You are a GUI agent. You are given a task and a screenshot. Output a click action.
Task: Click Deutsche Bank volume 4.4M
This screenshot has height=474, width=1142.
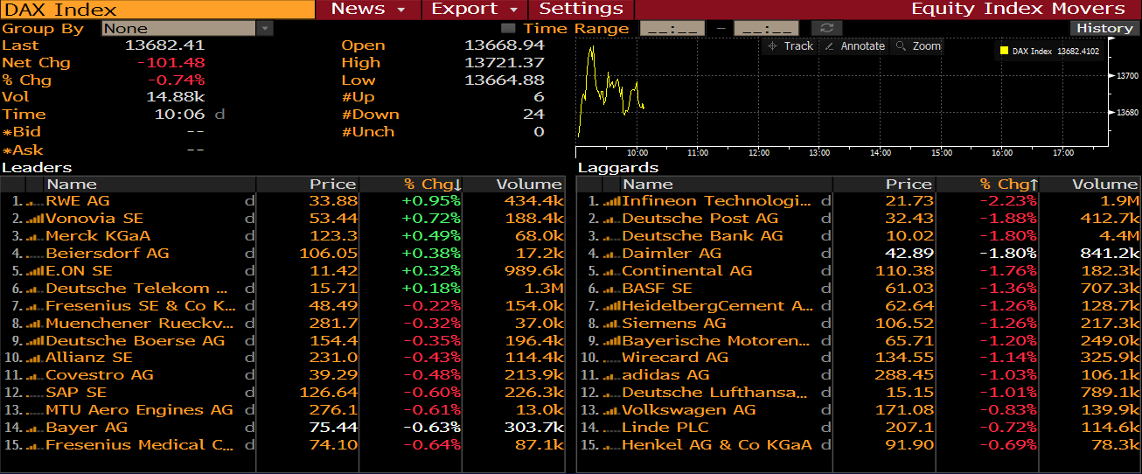click(1118, 236)
